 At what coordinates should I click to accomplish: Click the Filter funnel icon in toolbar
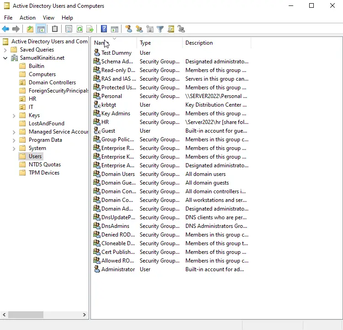[x=160, y=29]
